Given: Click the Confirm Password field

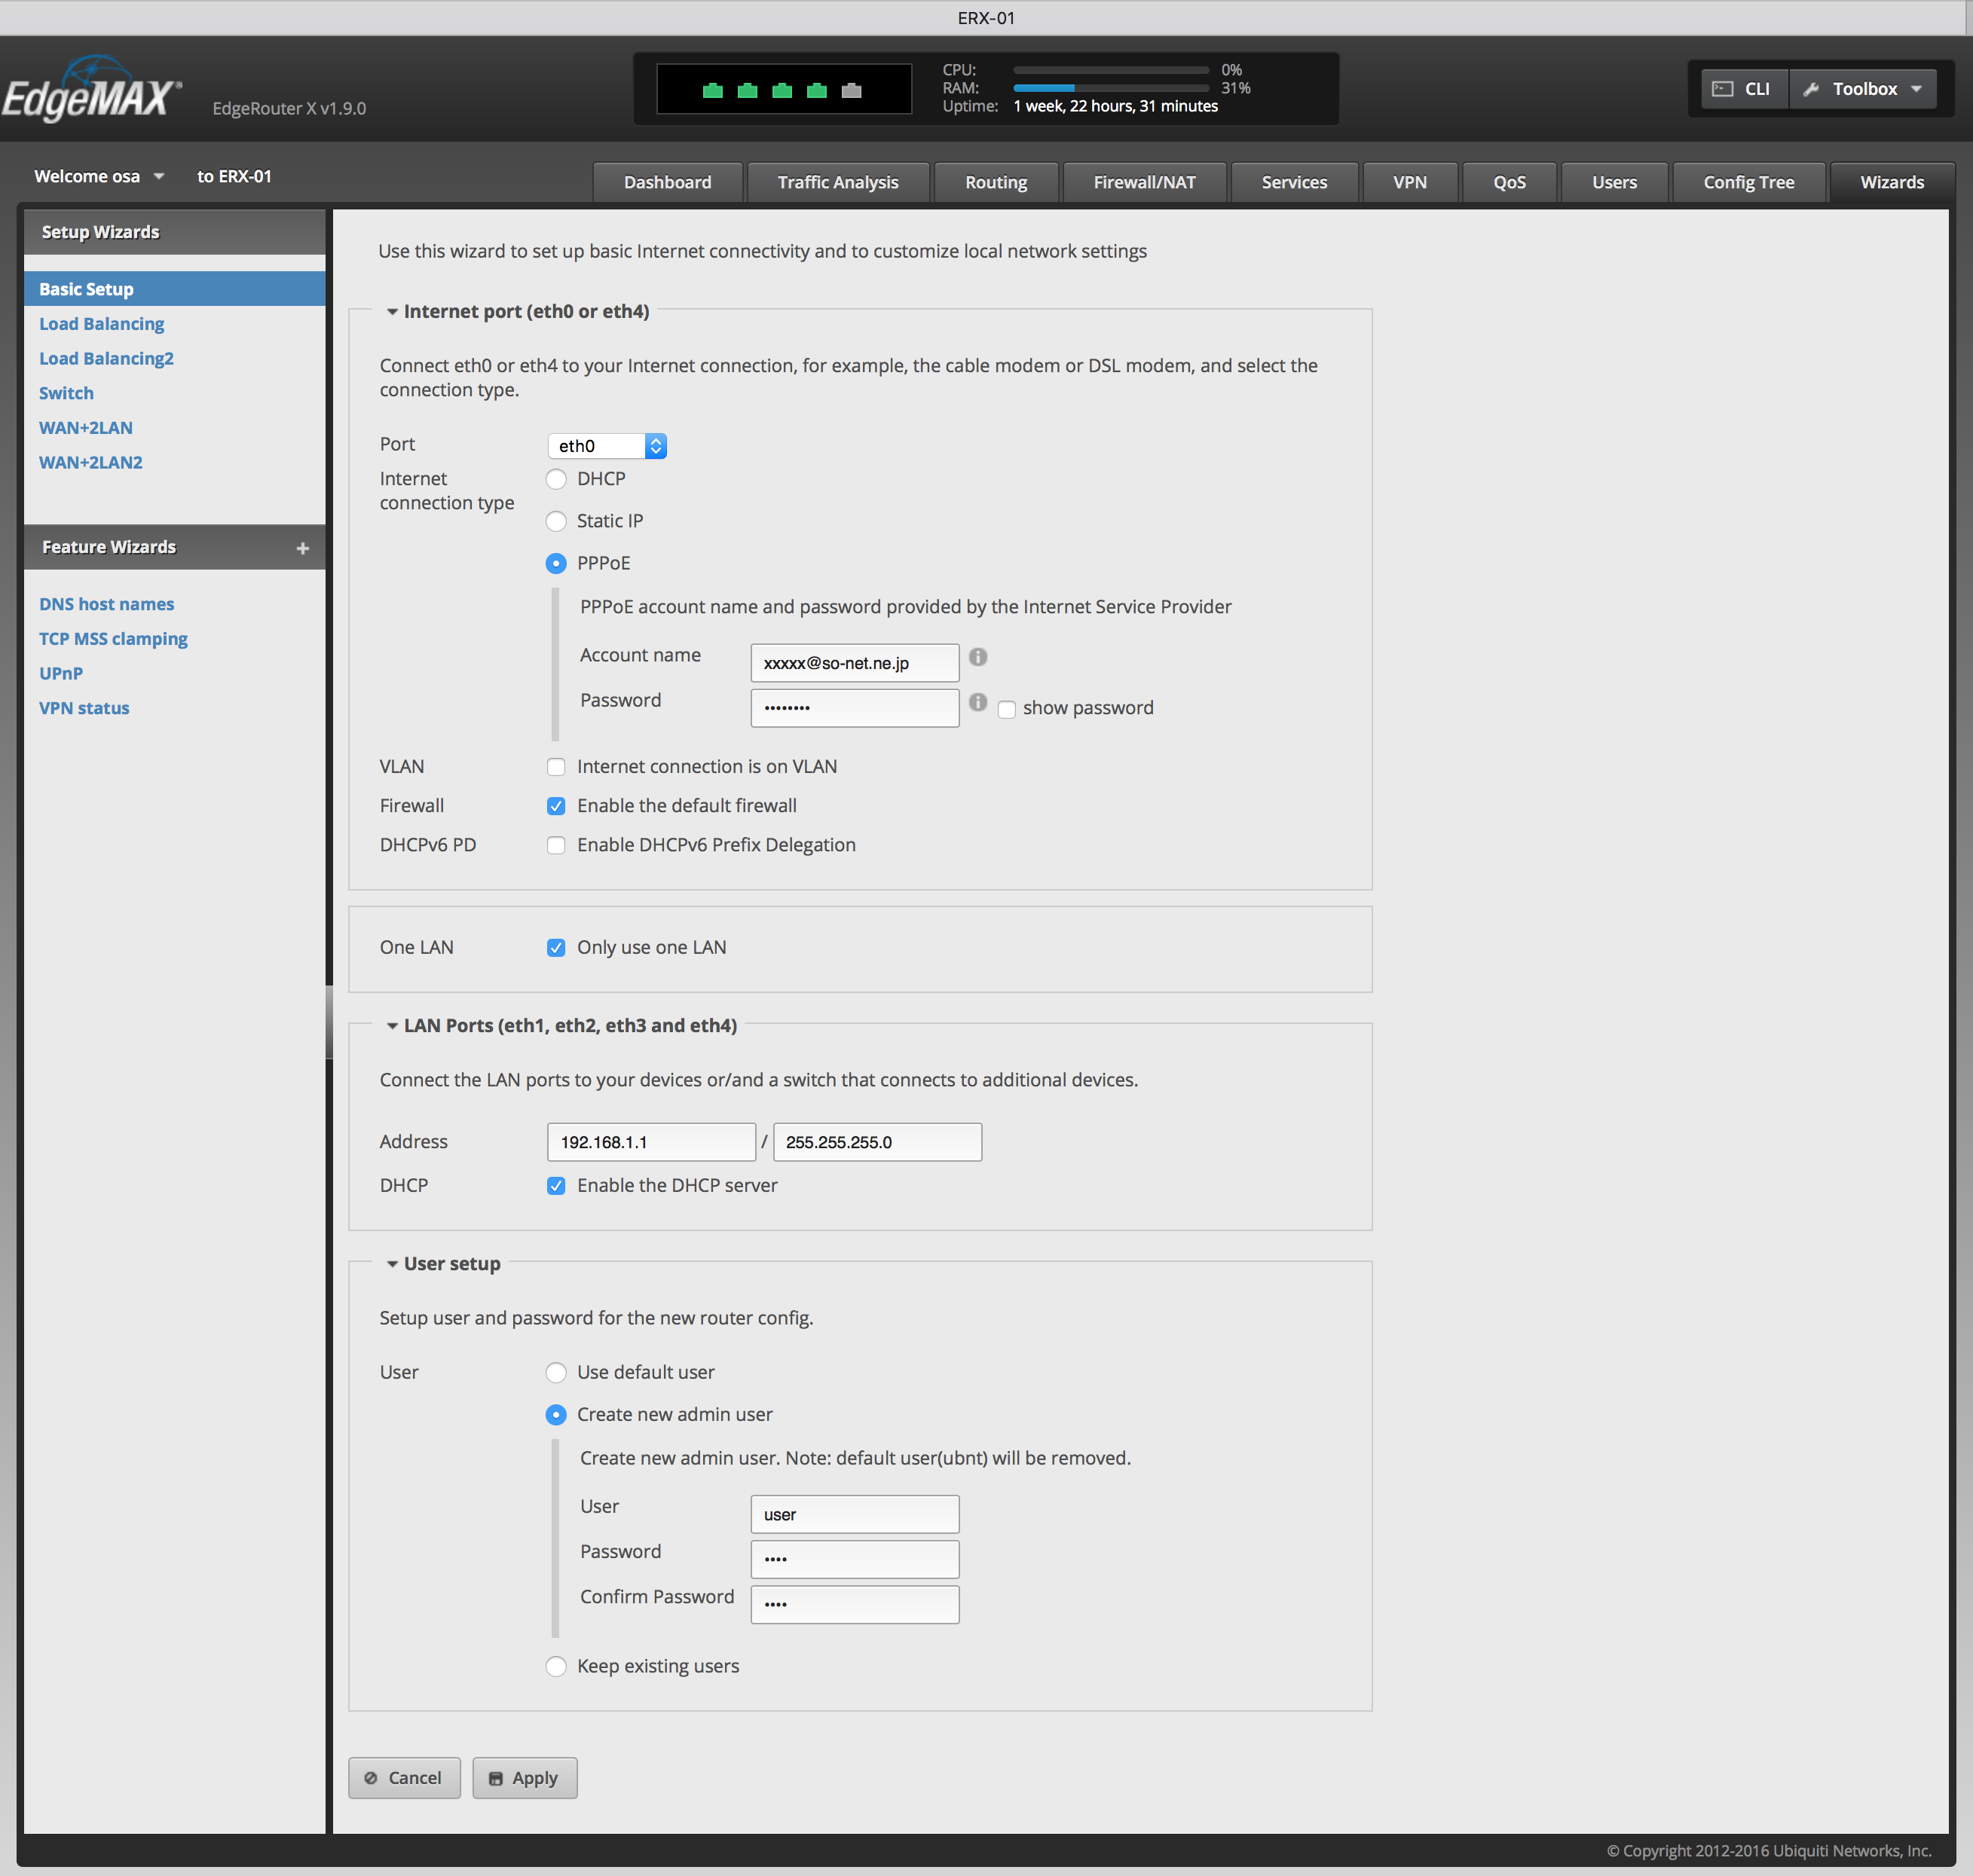Looking at the screenshot, I should pos(855,1604).
